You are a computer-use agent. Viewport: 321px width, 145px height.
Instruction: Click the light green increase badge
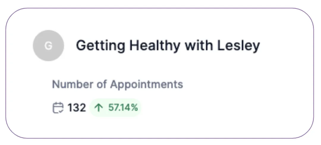[115, 108]
